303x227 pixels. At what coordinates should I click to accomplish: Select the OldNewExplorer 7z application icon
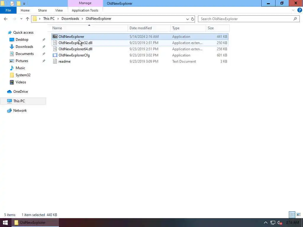click(x=55, y=36)
